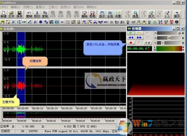Click the plus button of volume slider

coord(183,33)
